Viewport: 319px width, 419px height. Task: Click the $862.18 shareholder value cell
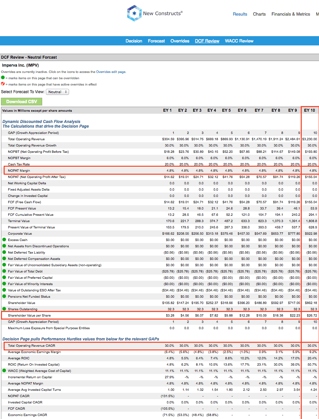[x=311, y=303]
